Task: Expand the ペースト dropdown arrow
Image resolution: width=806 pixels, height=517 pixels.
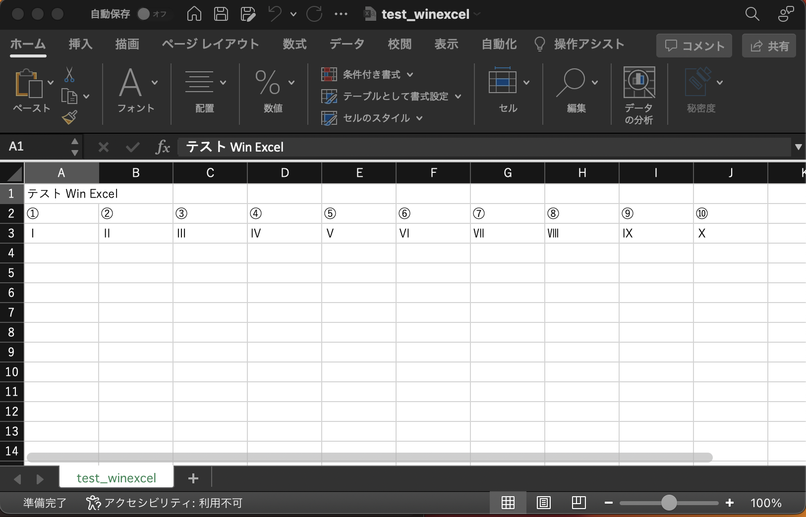Action: coord(51,83)
